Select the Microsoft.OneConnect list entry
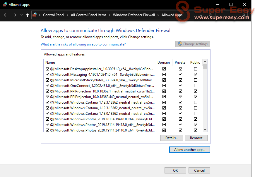The width and height of the screenshot is (255, 177). 102,86
